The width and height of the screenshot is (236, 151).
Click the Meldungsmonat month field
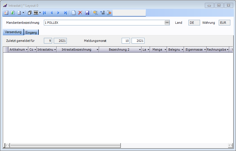tap(126, 41)
